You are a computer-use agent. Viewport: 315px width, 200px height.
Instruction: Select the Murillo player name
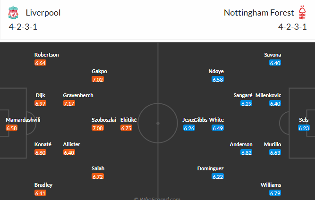pyautogui.click(x=273, y=144)
